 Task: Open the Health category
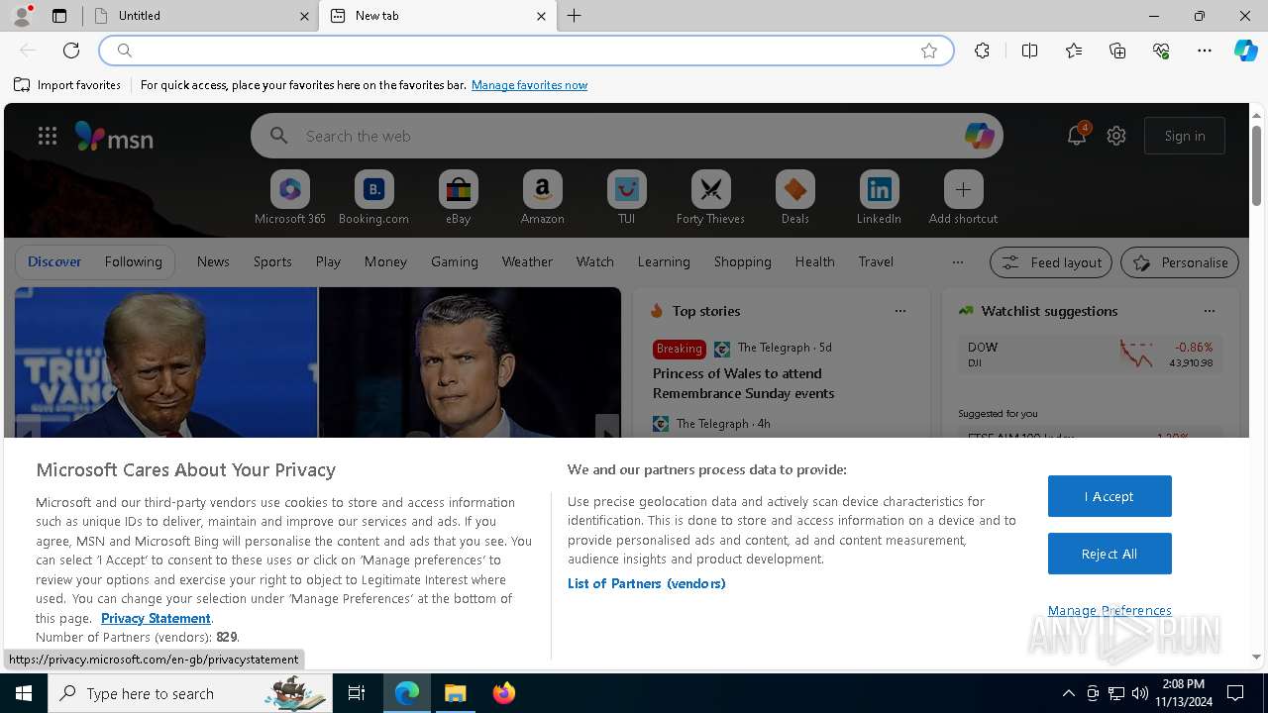pyautogui.click(x=814, y=261)
